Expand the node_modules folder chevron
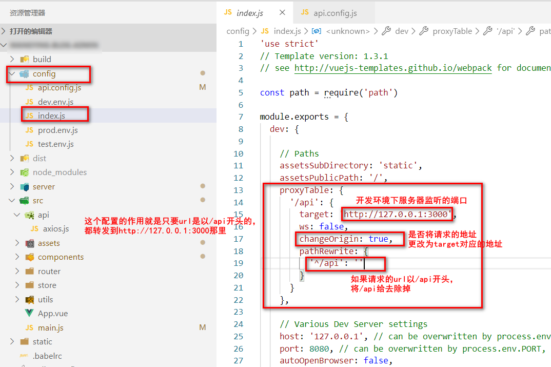This screenshot has width=551, height=367. pos(12,172)
